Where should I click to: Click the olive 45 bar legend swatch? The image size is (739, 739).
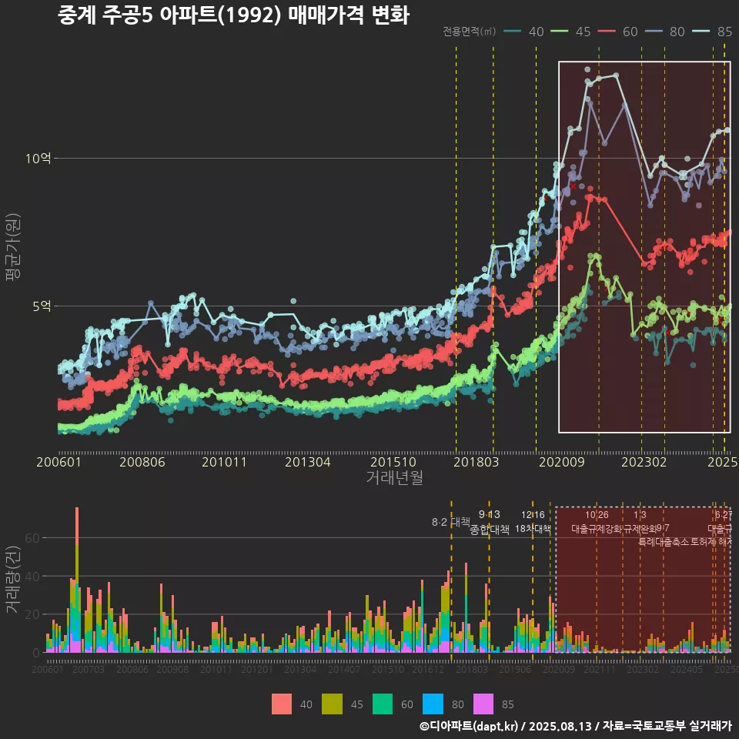coord(333,704)
